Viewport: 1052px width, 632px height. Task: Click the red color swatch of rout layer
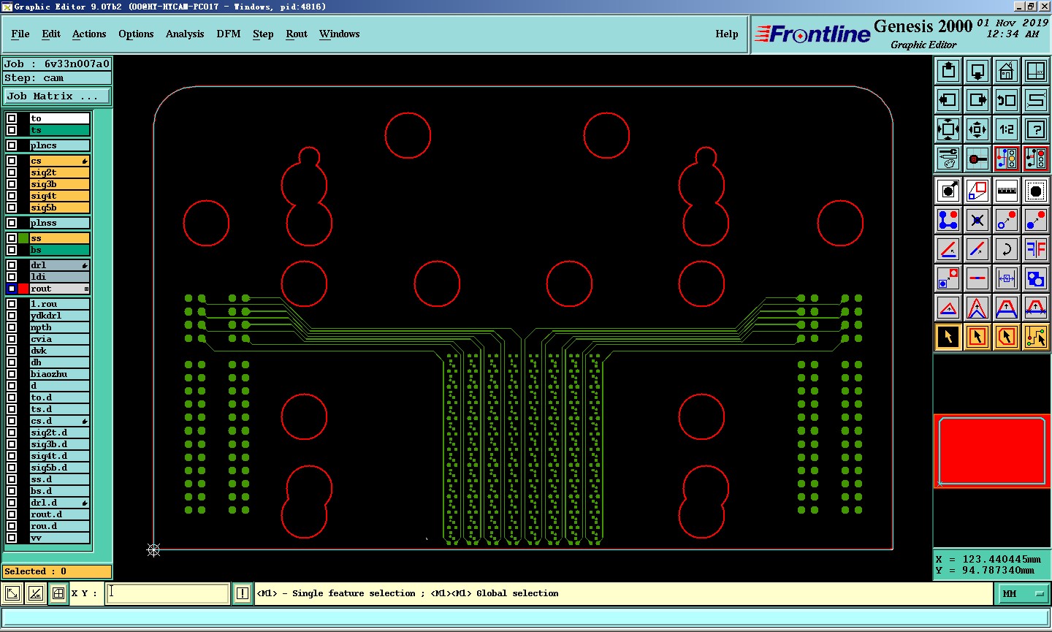pyautogui.click(x=23, y=289)
